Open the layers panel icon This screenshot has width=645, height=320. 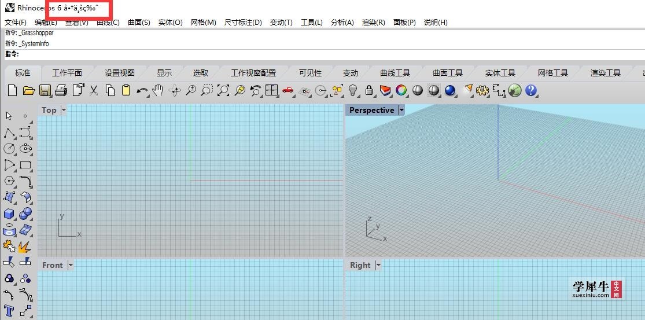(x=385, y=90)
